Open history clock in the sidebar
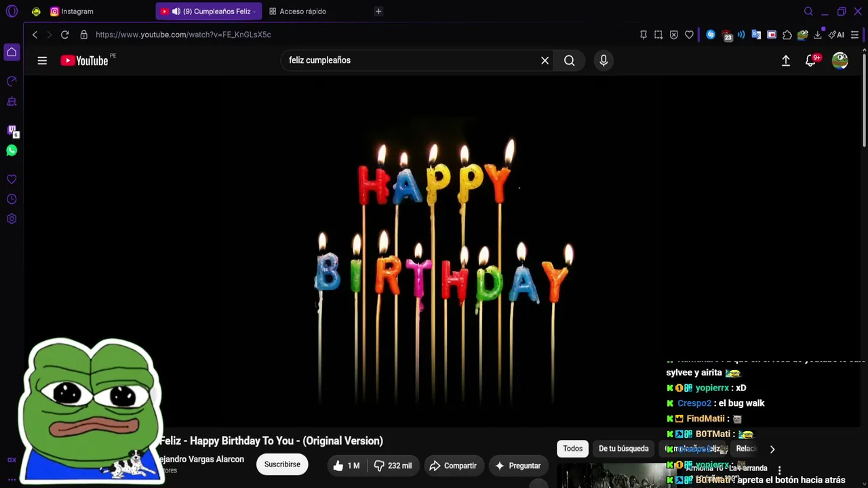 tap(12, 199)
